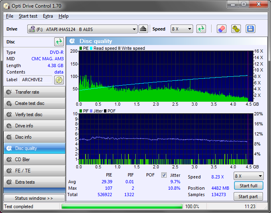Open the Help menu
The height and width of the screenshot is (213, 271).
(63, 16)
